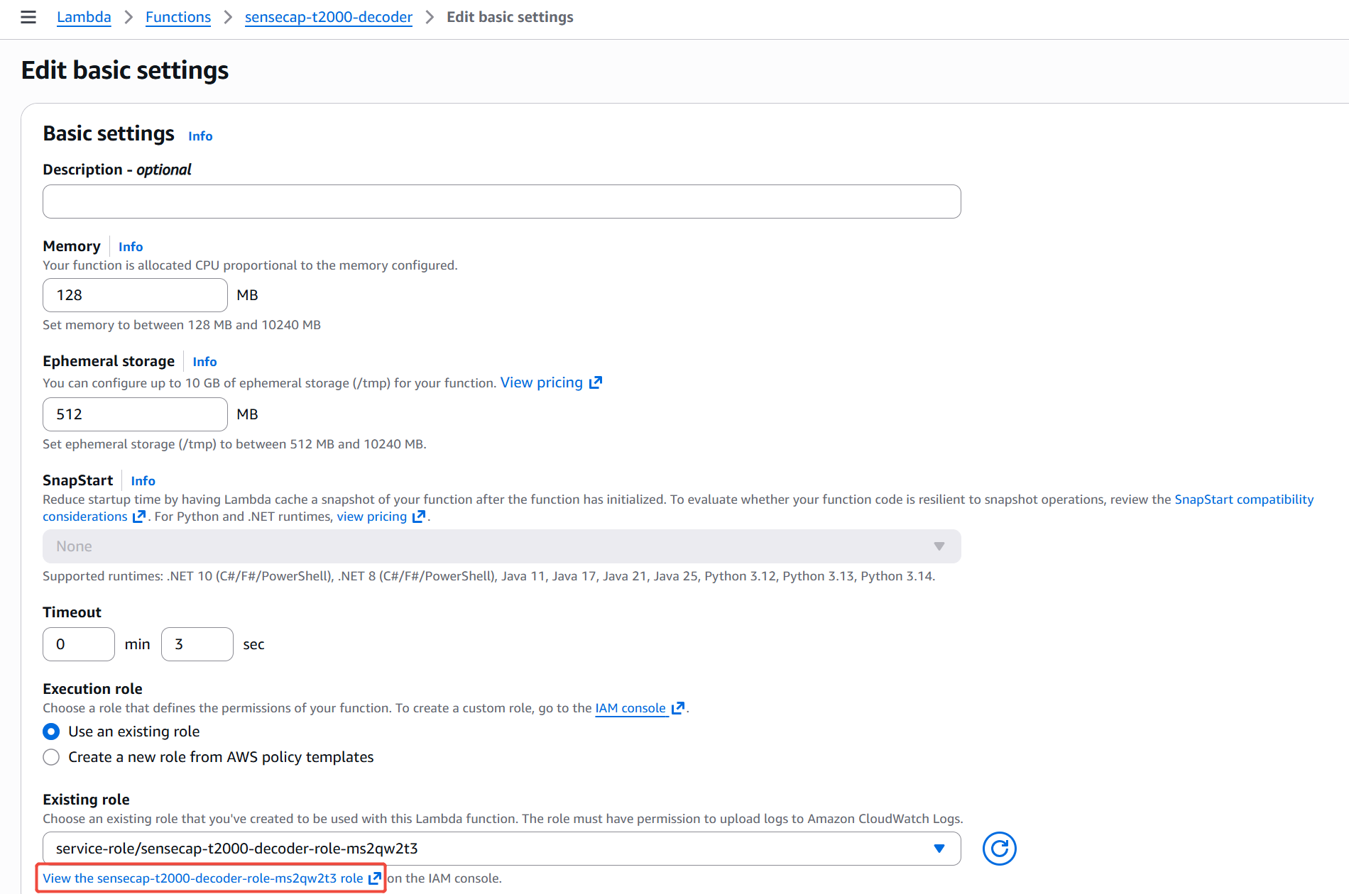
Task: Open sensecap-t2000-decoder breadcrumb link
Action: pos(328,17)
